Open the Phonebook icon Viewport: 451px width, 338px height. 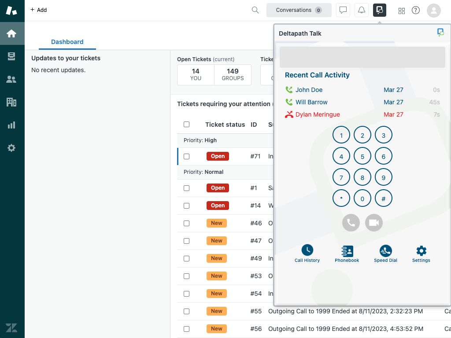[x=347, y=253]
